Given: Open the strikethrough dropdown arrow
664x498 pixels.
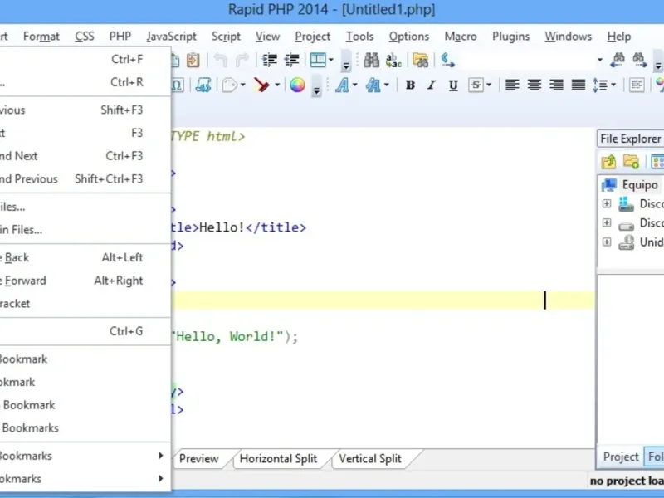Looking at the screenshot, I should point(489,85).
